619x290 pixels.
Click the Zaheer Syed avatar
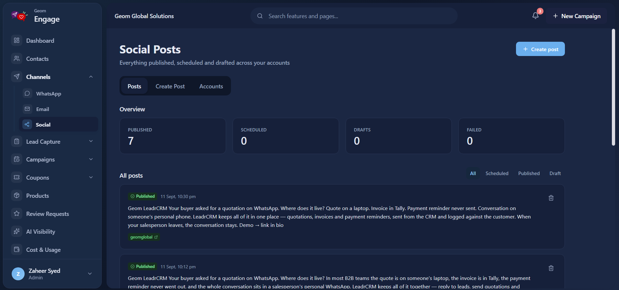pos(18,274)
